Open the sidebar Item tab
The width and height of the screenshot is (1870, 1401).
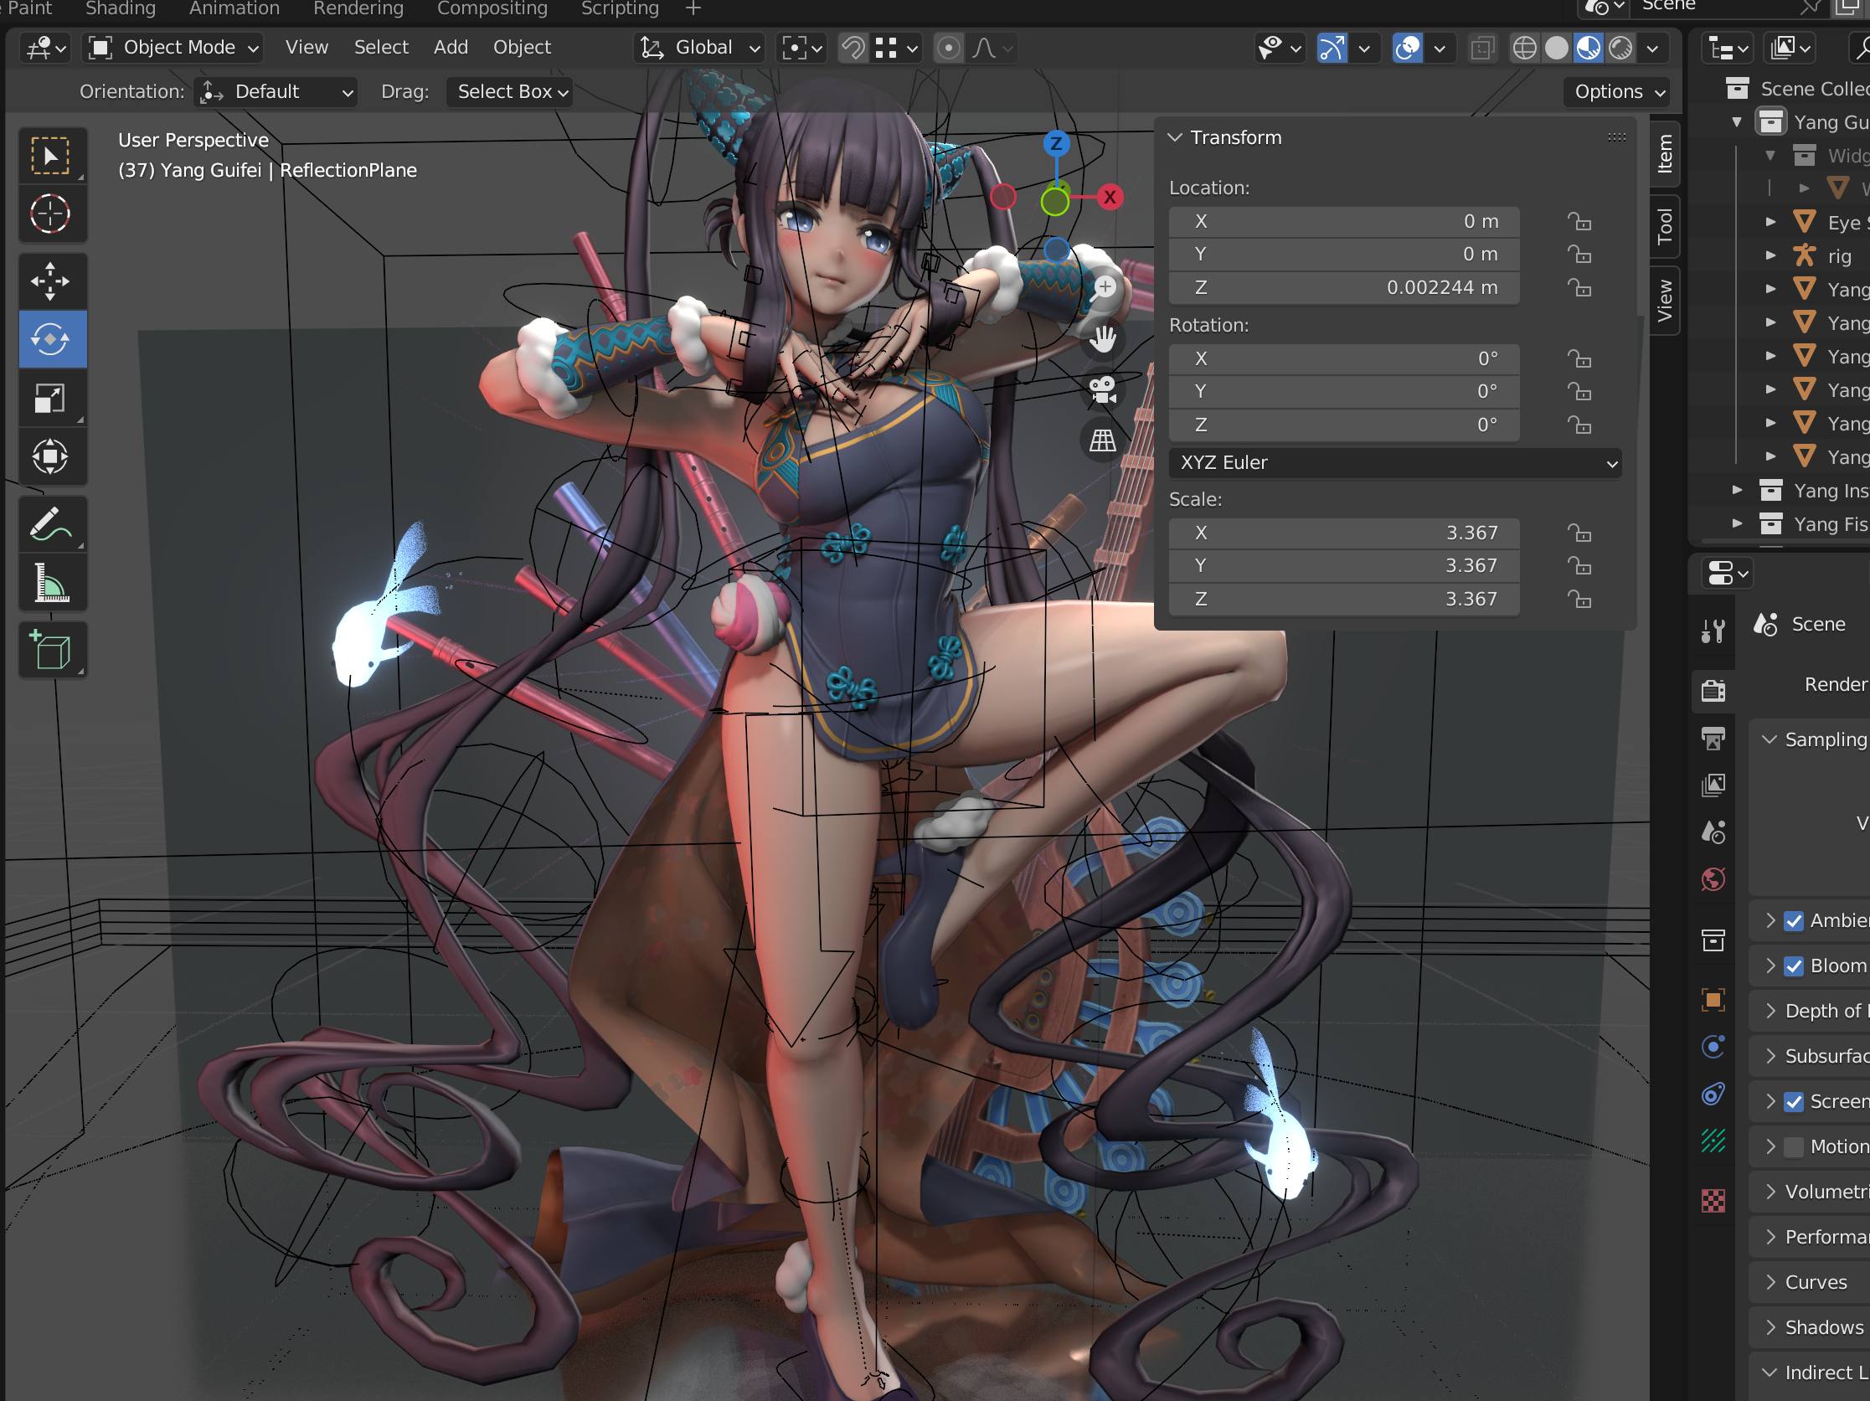[x=1665, y=154]
